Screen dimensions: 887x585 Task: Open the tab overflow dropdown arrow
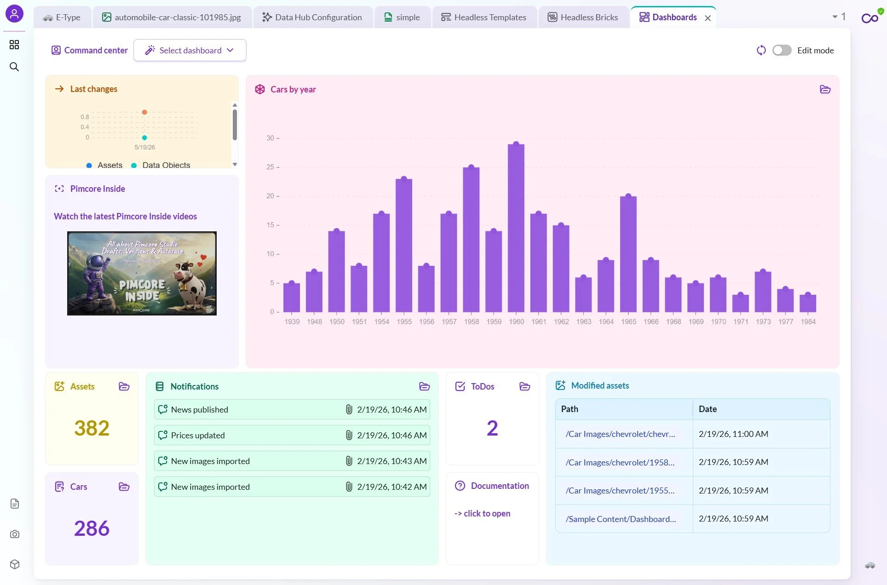click(835, 17)
